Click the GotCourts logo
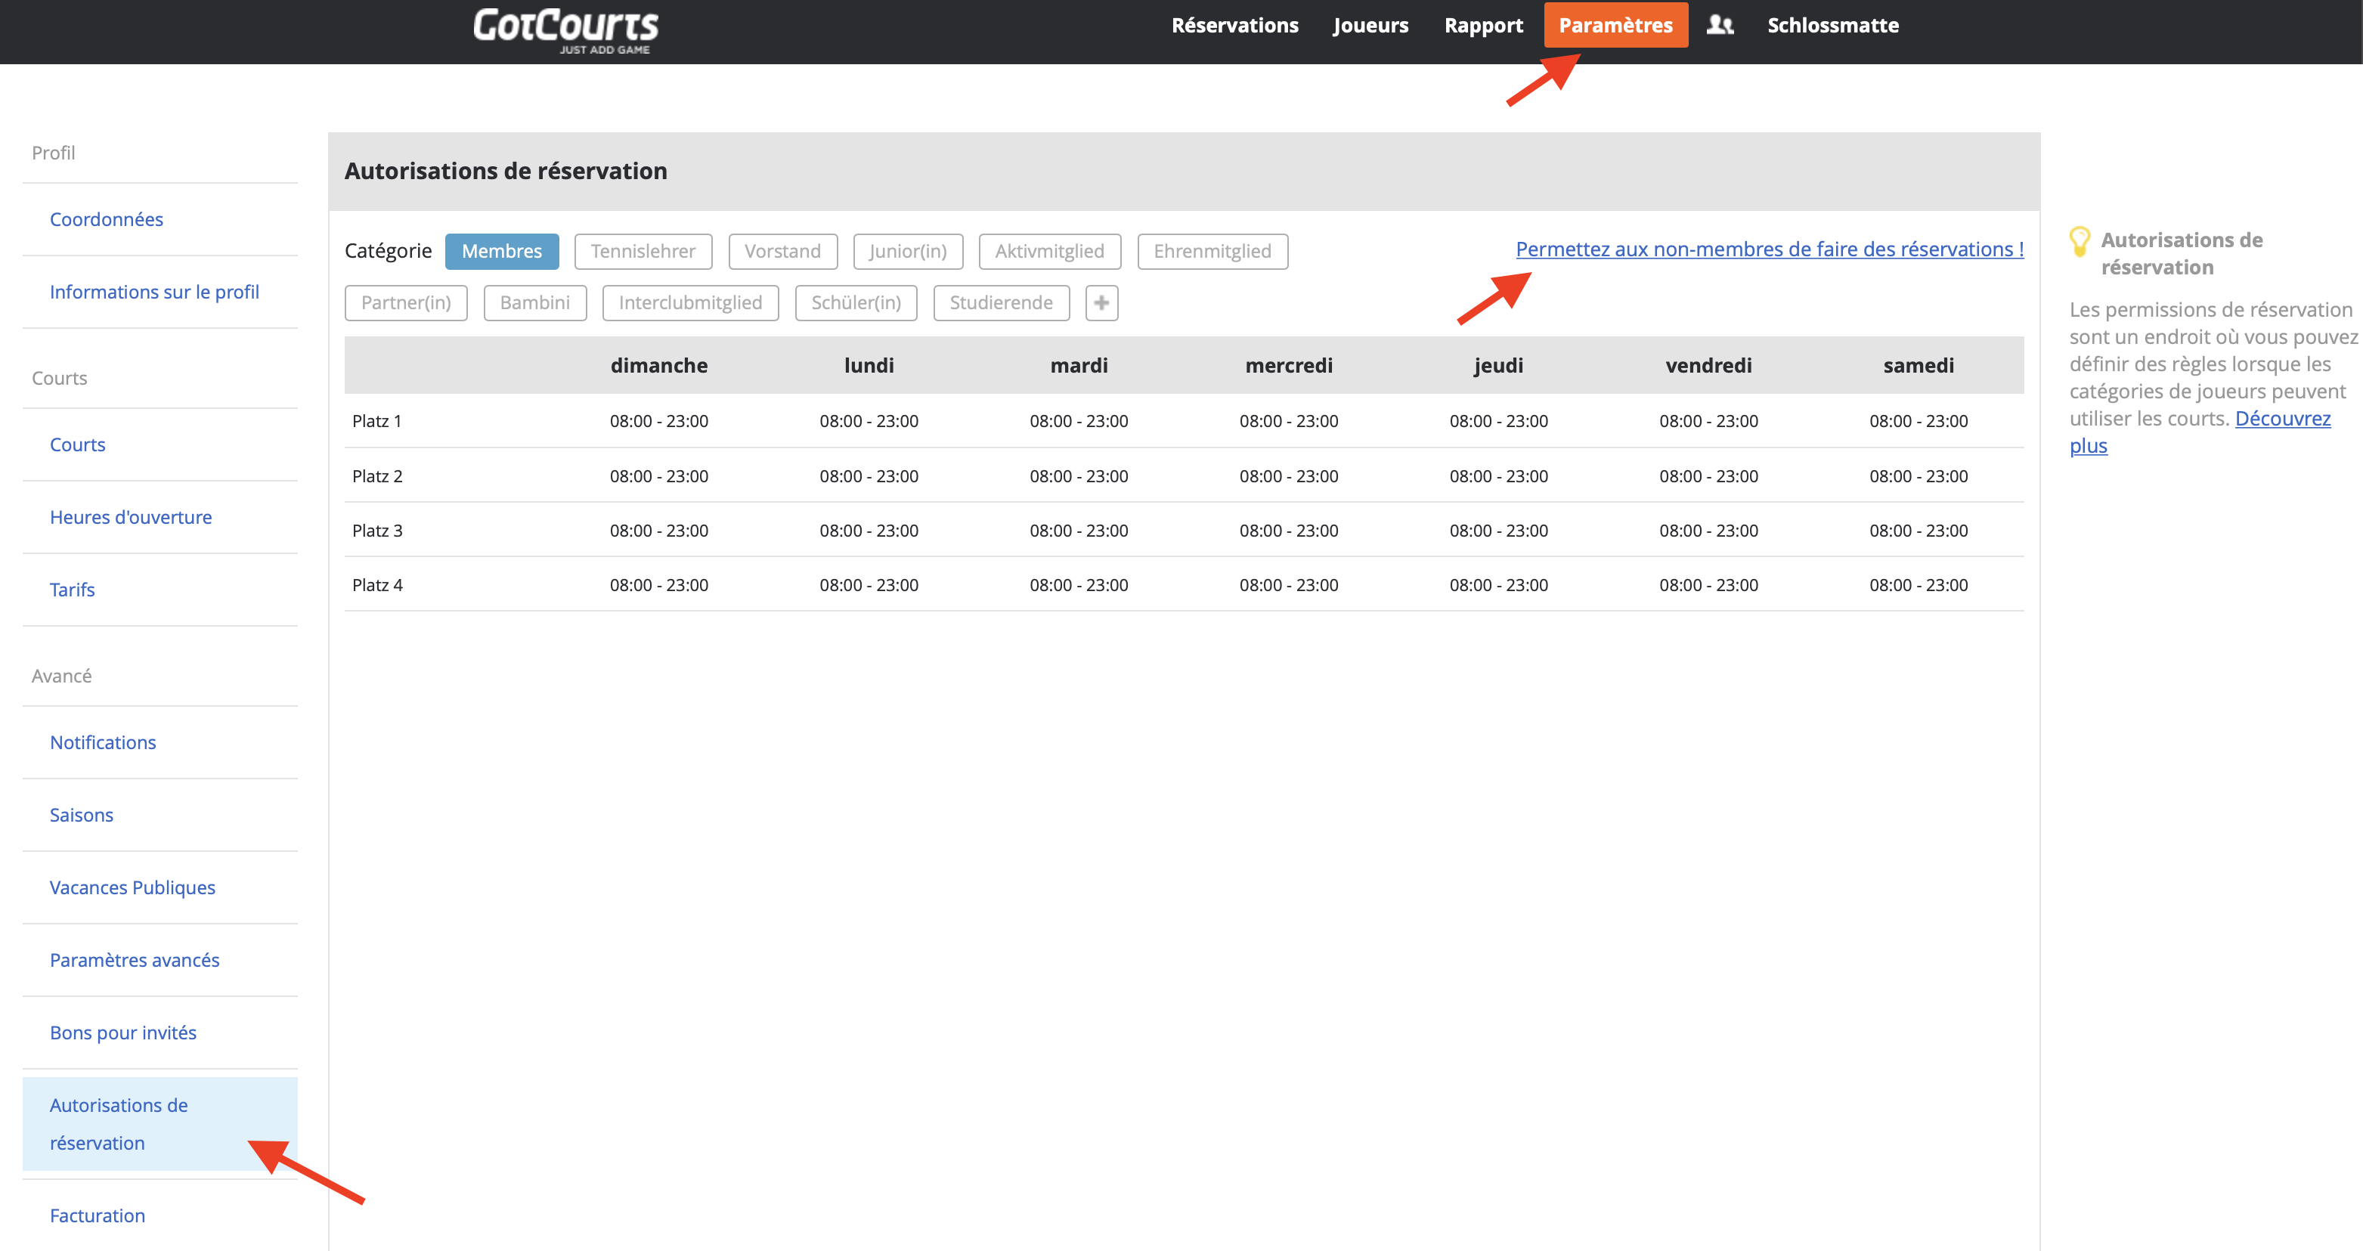Image resolution: width=2363 pixels, height=1251 pixels. click(x=565, y=30)
